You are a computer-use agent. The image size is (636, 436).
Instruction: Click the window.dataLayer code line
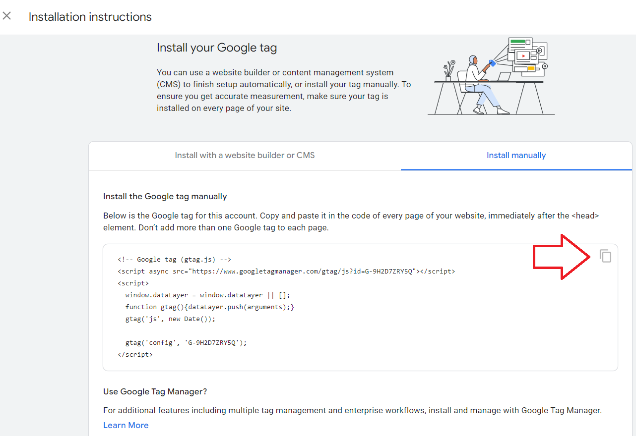tap(207, 295)
